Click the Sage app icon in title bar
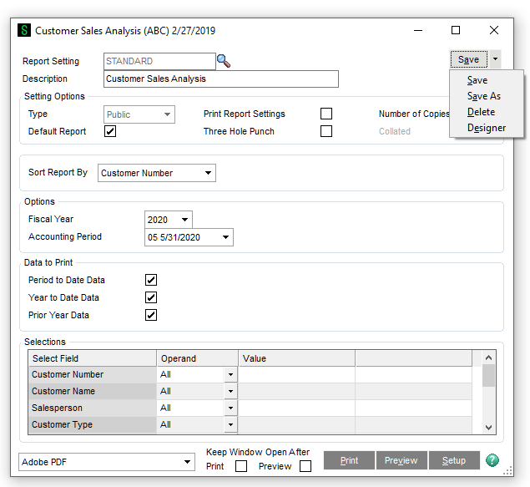Viewport: 530px width, 487px height. (24, 30)
